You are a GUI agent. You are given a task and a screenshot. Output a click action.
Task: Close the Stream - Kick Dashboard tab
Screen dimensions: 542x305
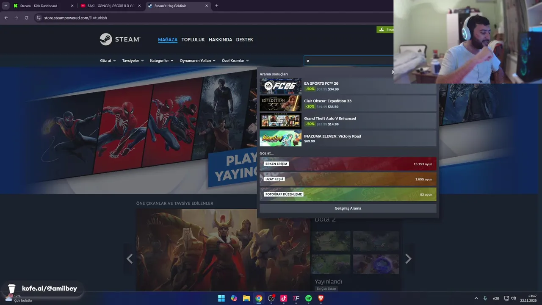[x=72, y=6]
